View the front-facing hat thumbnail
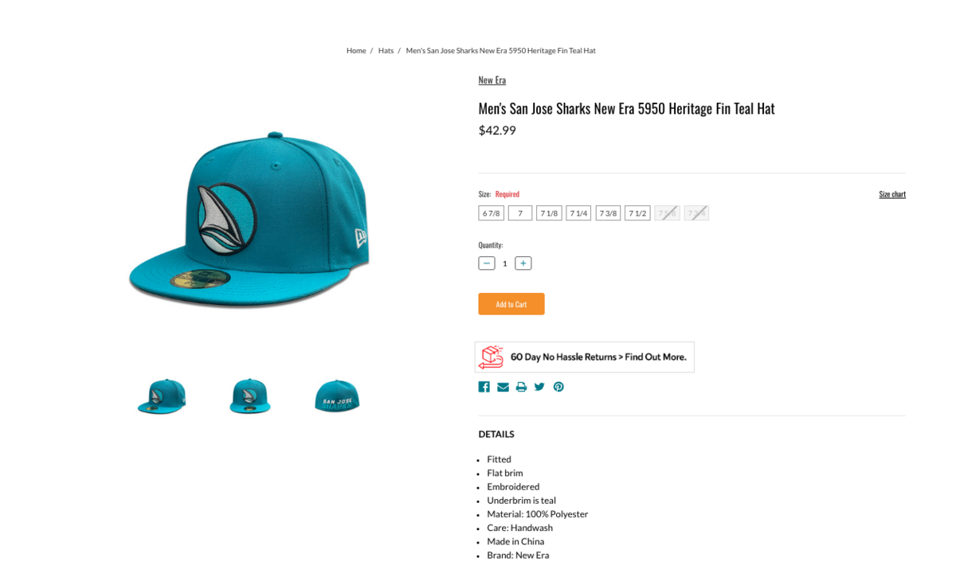956x585 pixels. tap(249, 396)
